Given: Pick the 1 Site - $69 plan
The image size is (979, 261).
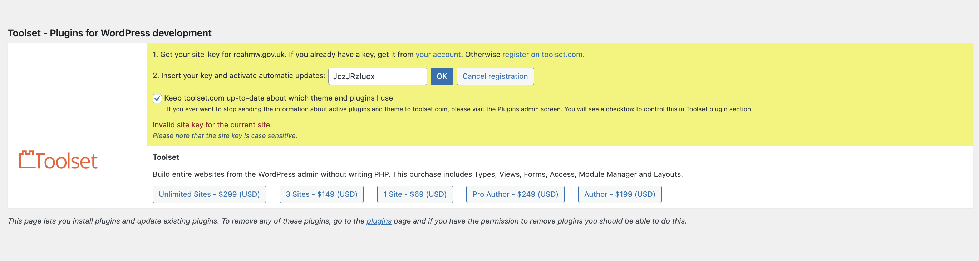Looking at the screenshot, I should pyautogui.click(x=415, y=194).
